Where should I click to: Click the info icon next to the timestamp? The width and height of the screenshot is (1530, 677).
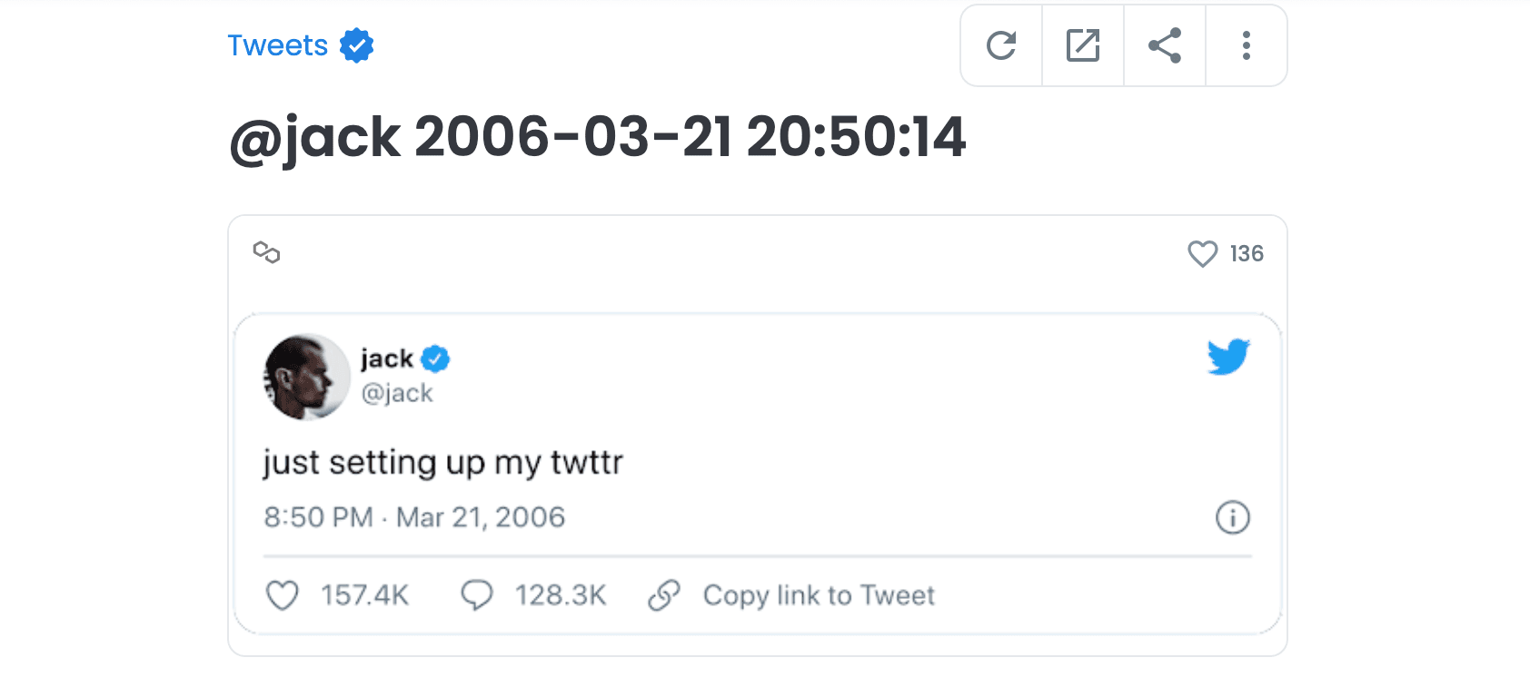[x=1232, y=516]
